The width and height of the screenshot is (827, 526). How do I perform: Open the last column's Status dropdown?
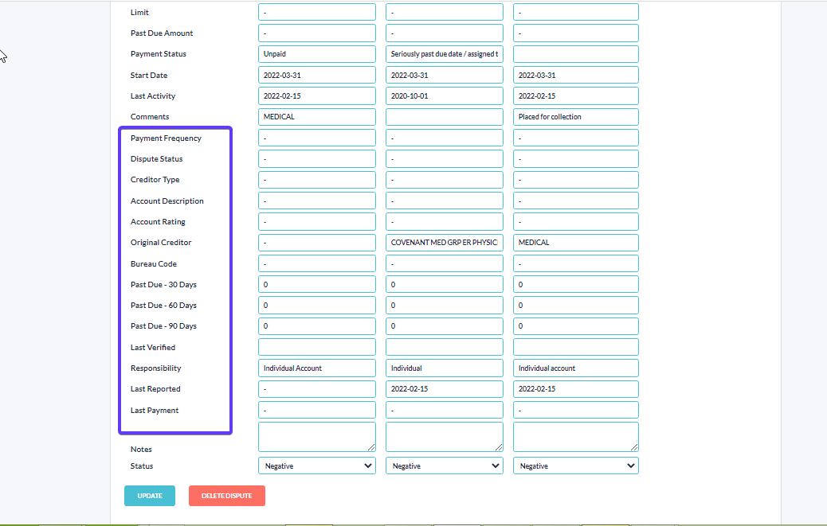pyautogui.click(x=575, y=466)
